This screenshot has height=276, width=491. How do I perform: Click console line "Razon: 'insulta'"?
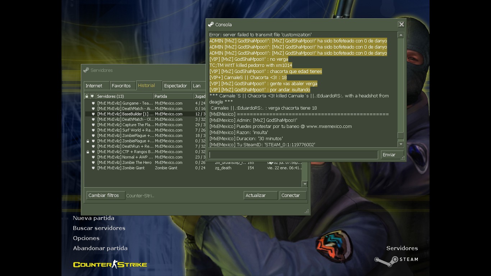click(x=239, y=133)
